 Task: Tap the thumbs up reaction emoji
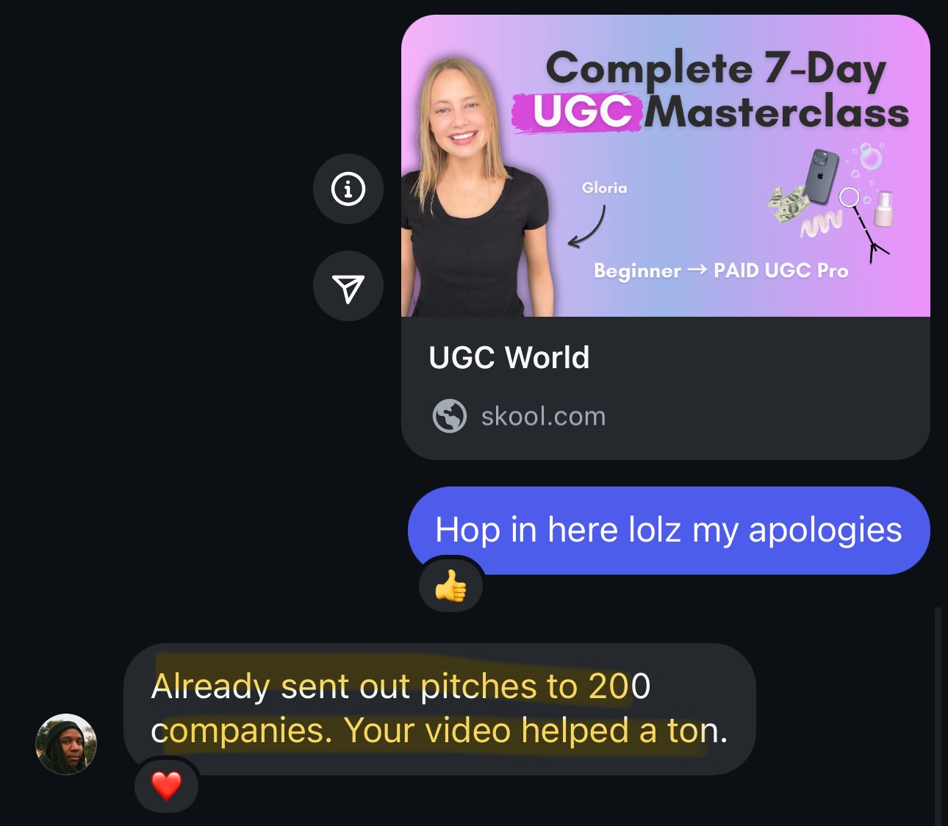(x=451, y=586)
